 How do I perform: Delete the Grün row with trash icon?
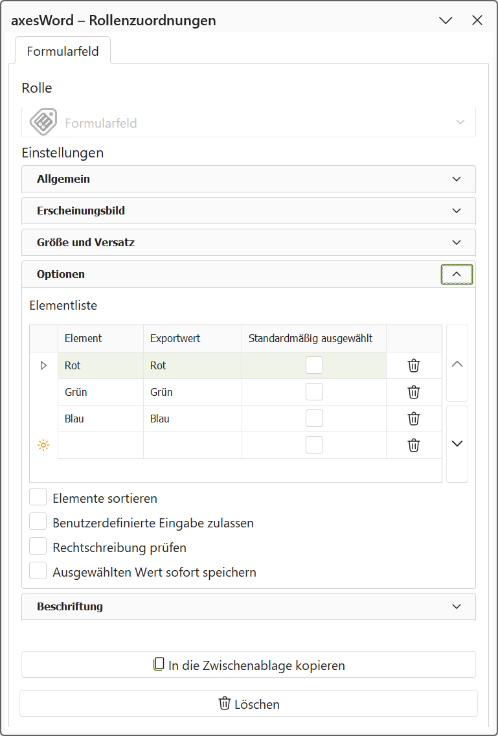(x=413, y=392)
